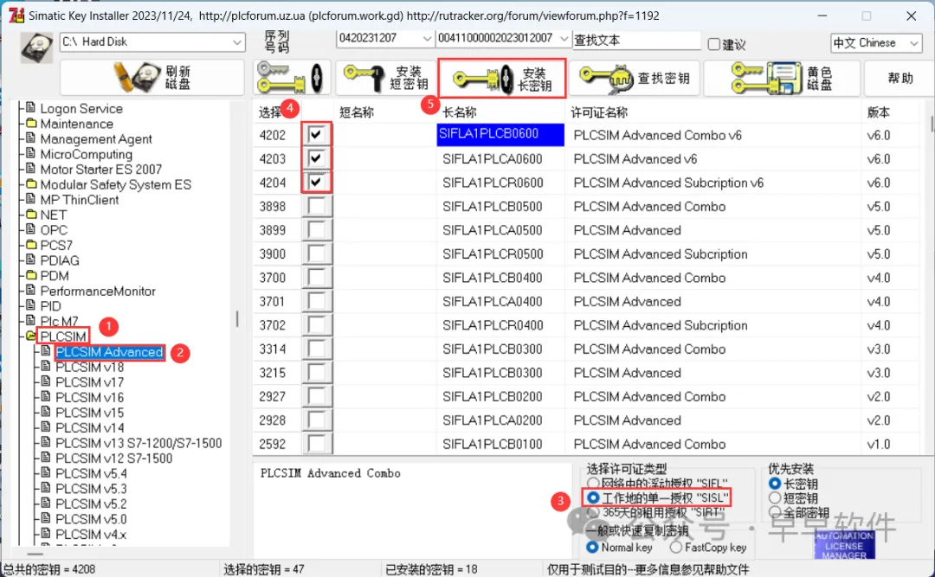Image resolution: width=935 pixels, height=577 pixels.
Task: Click the Help button
Action: [900, 78]
